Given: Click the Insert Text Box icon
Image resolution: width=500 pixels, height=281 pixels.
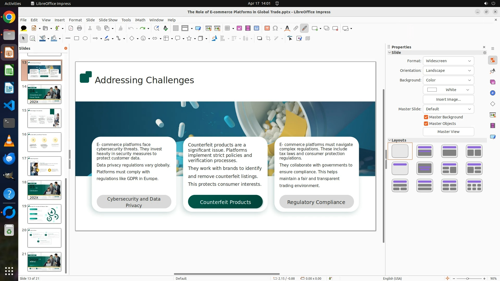Looking at the screenshot, I should point(267,28).
